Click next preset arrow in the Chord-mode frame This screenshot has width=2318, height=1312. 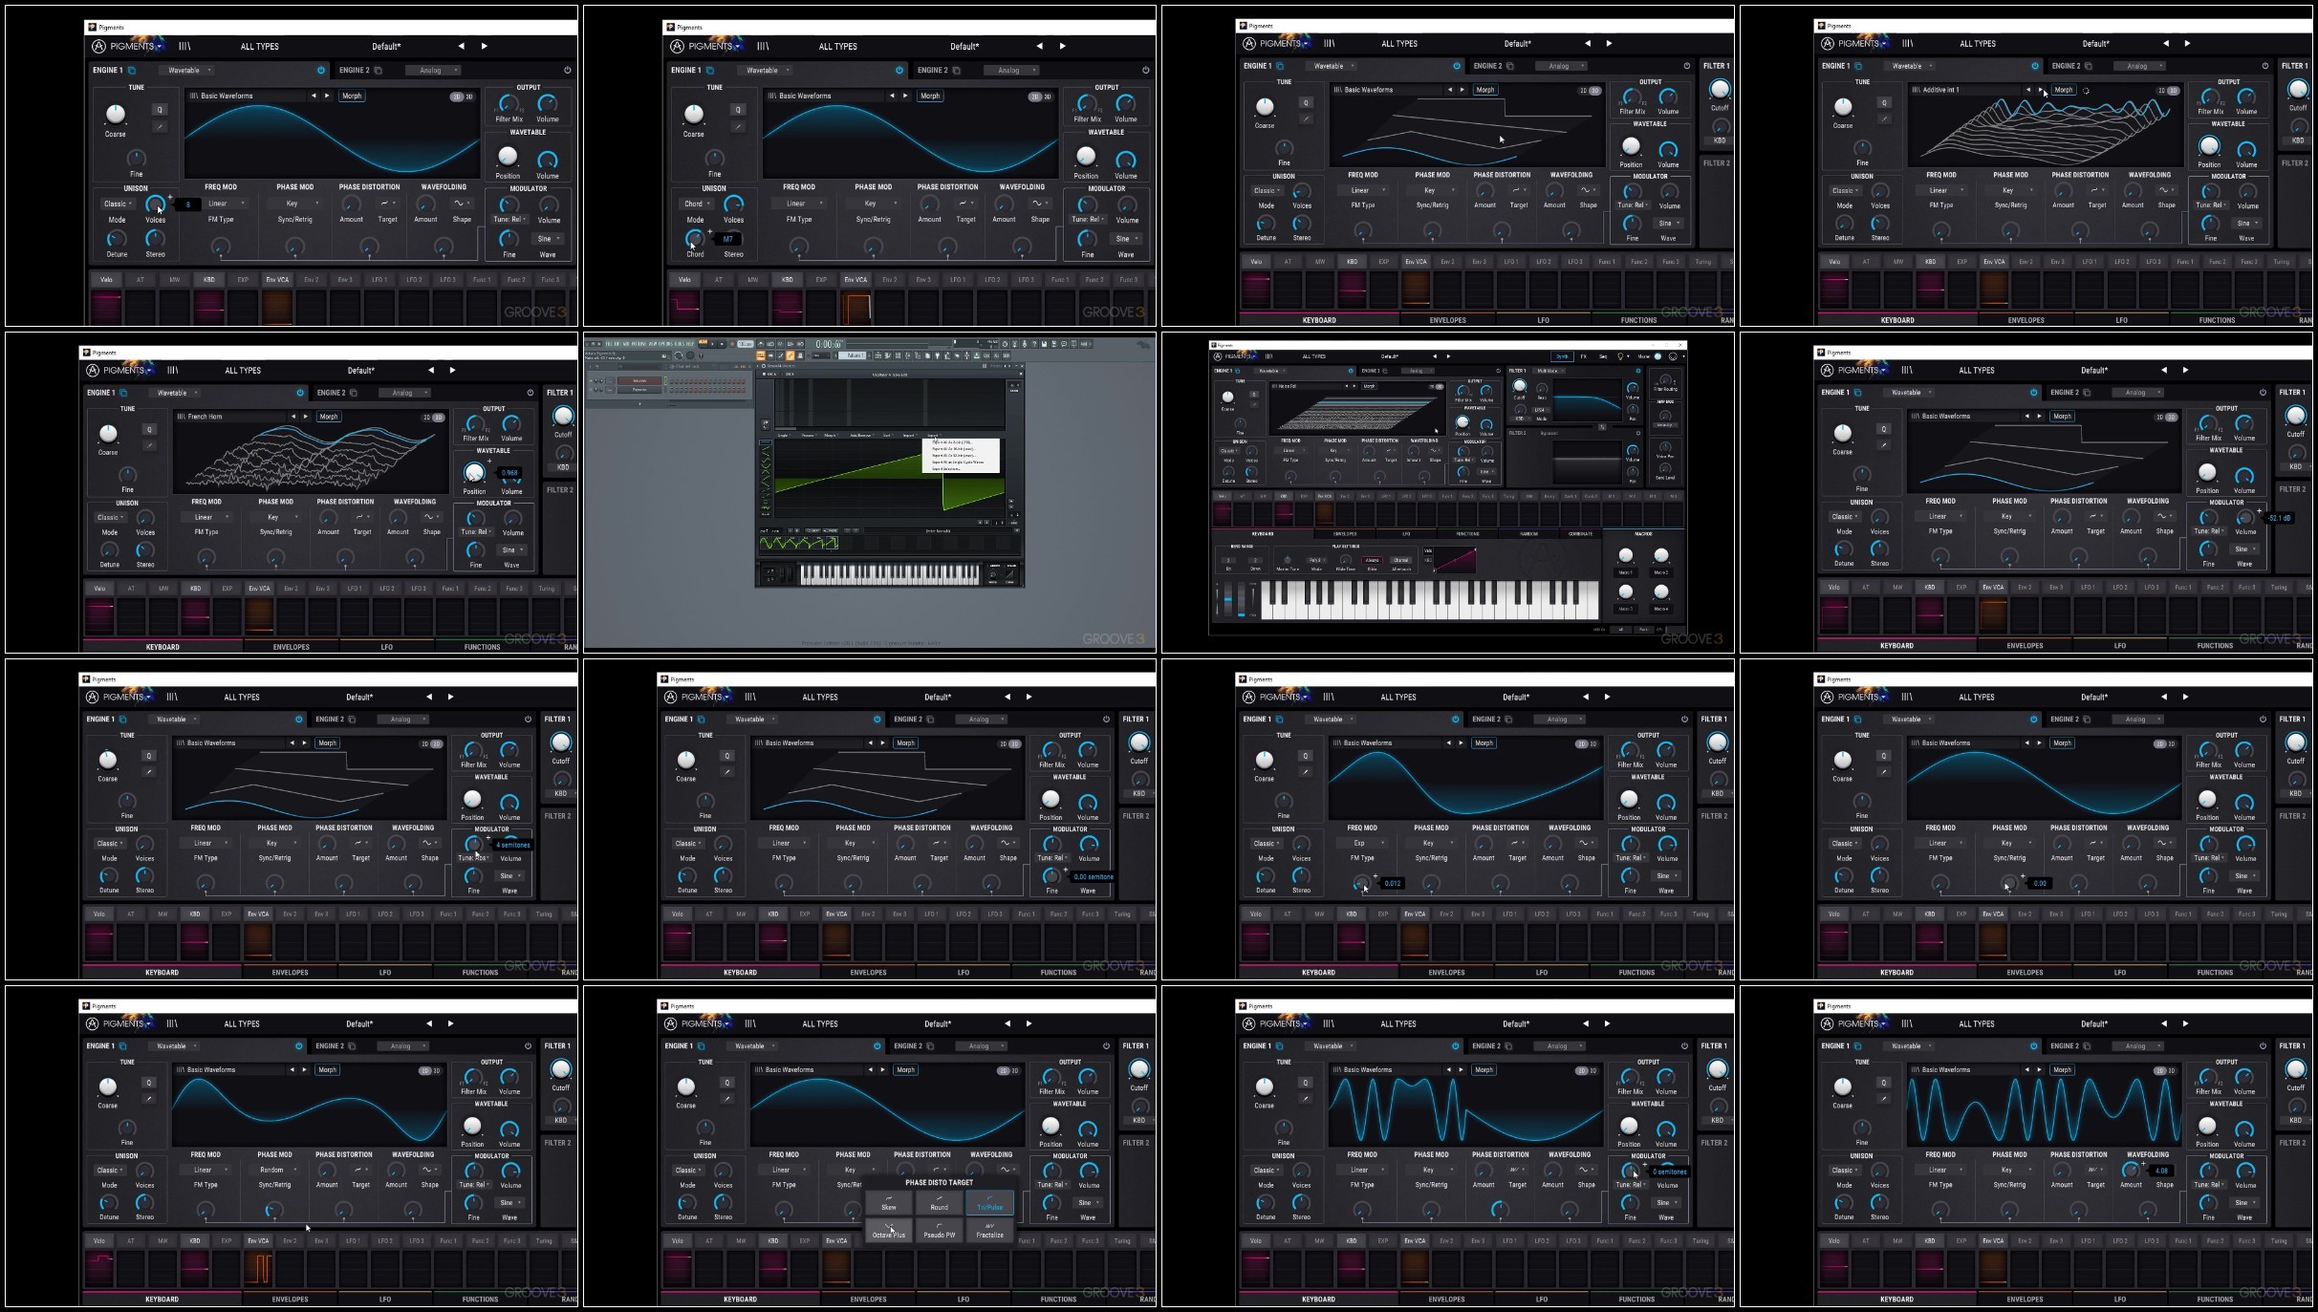1062,46
